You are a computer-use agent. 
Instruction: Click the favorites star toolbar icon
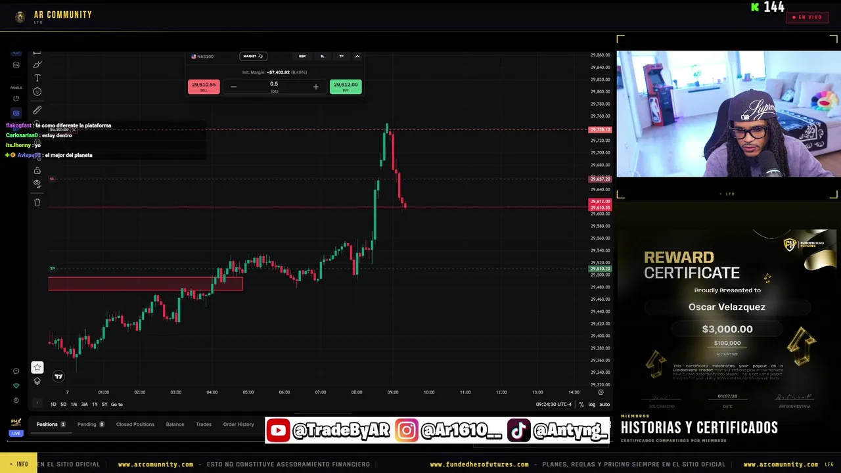(37, 367)
